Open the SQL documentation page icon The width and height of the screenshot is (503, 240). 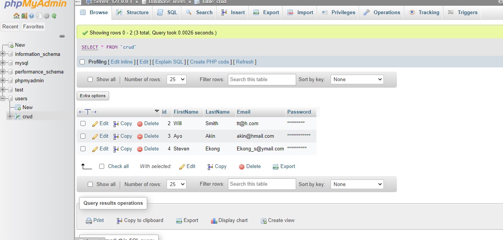[39, 16]
